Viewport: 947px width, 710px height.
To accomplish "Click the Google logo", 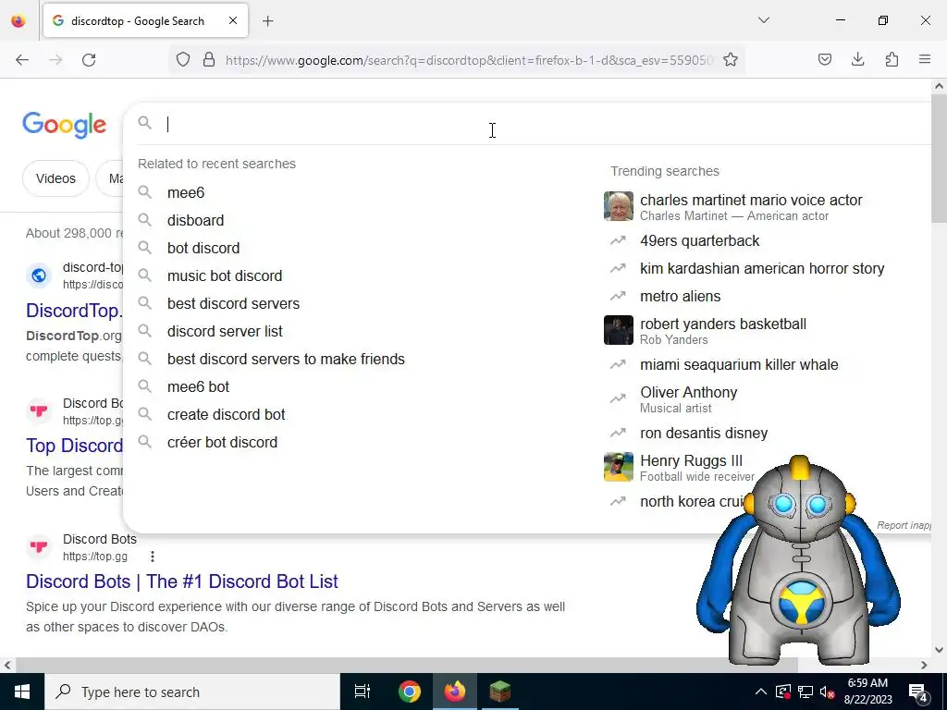I will tap(65, 125).
